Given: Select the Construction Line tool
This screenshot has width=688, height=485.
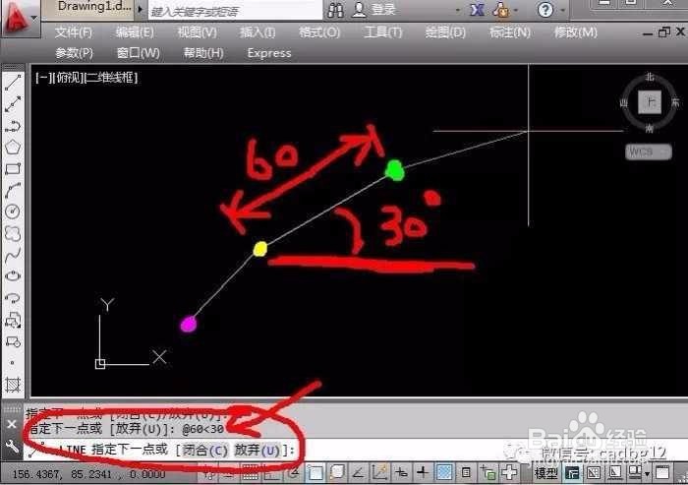Looking at the screenshot, I should tap(13, 104).
